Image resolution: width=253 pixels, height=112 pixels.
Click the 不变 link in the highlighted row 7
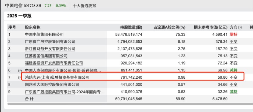point(234,77)
